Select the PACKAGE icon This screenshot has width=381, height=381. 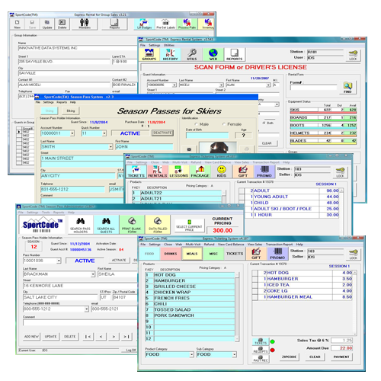(200, 171)
